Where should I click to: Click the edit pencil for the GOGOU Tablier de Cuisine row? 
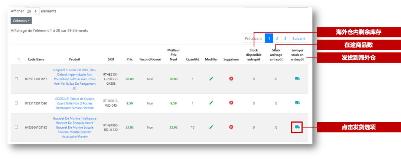[211, 103]
